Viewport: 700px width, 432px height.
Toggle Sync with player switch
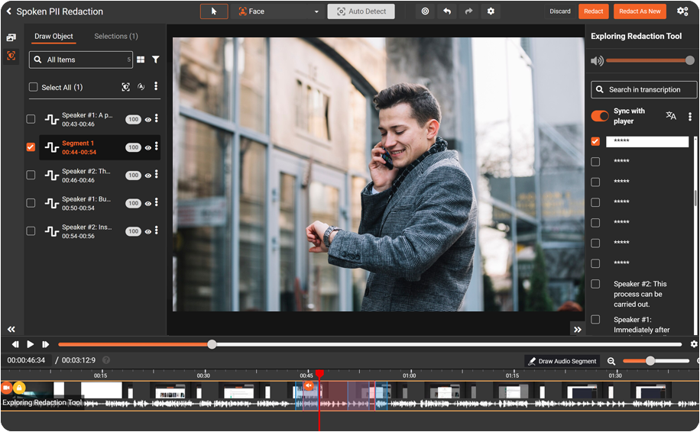point(600,116)
